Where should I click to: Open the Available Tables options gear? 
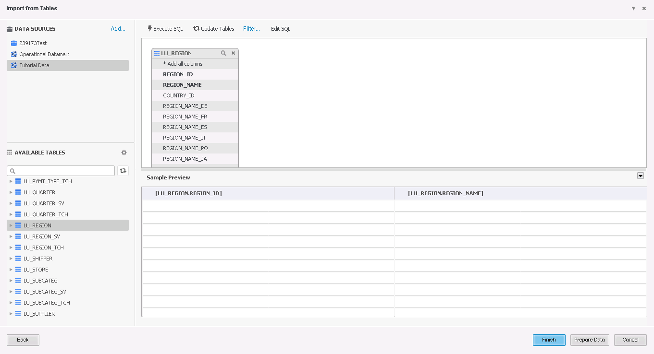coord(123,152)
